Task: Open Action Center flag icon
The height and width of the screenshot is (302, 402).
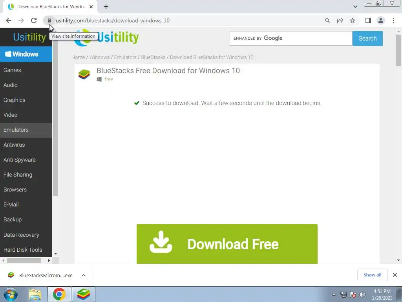Action: pos(353,295)
